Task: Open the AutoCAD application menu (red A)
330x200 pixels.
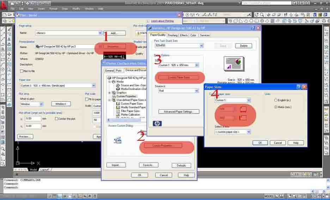Action: click(x=4, y=5)
